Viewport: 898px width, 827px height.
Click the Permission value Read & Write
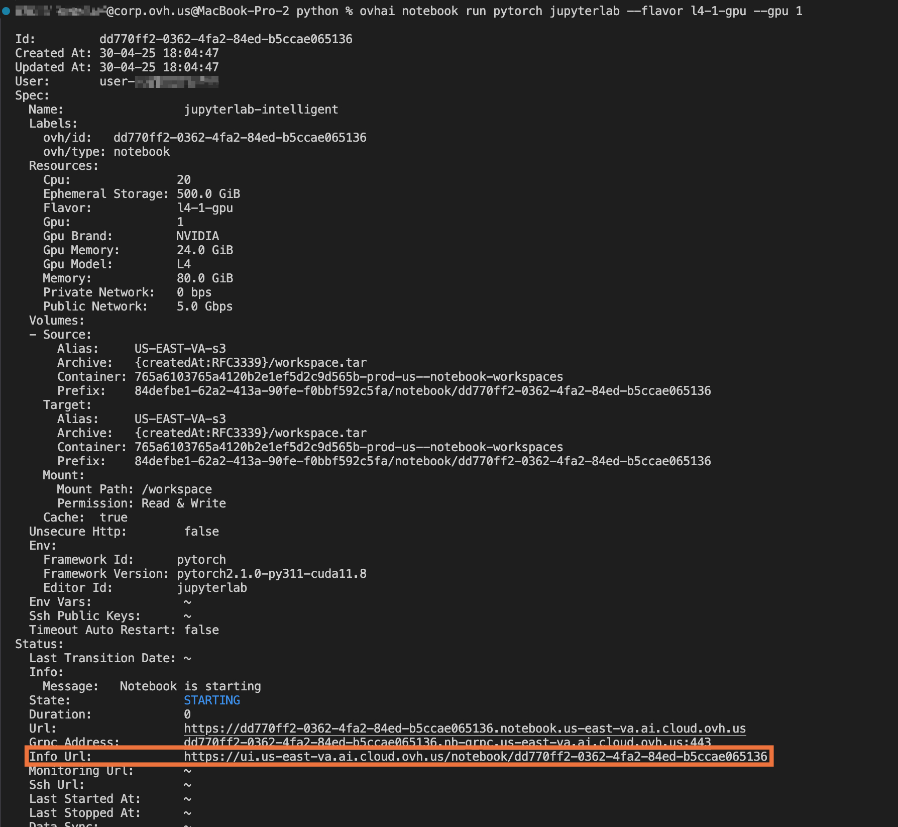(x=184, y=503)
